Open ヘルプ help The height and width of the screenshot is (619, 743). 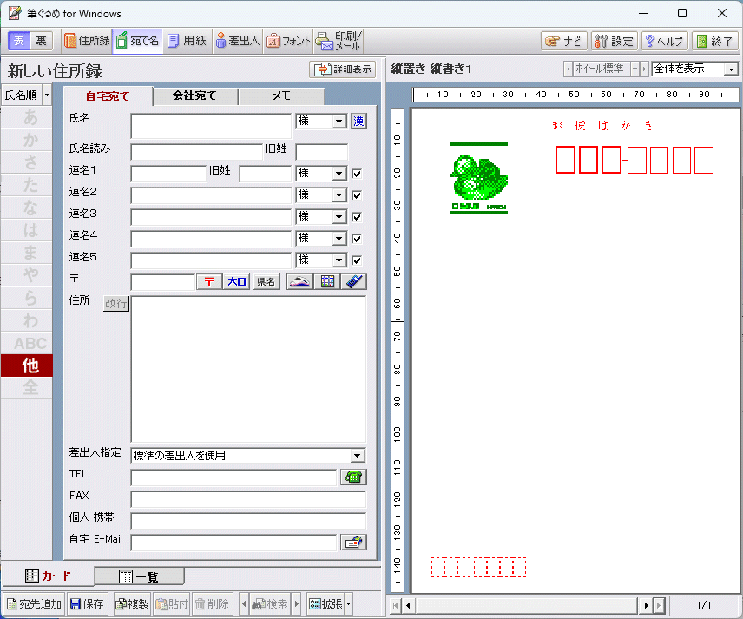coord(665,41)
